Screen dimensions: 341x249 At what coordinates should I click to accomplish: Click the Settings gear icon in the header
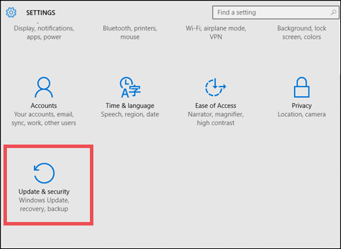[x=11, y=12]
